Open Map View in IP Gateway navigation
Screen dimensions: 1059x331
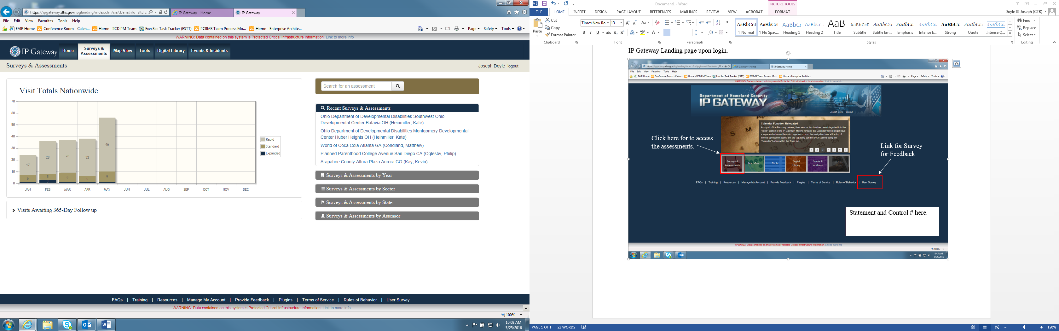[x=123, y=51]
